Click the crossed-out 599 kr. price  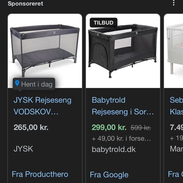click(141, 127)
